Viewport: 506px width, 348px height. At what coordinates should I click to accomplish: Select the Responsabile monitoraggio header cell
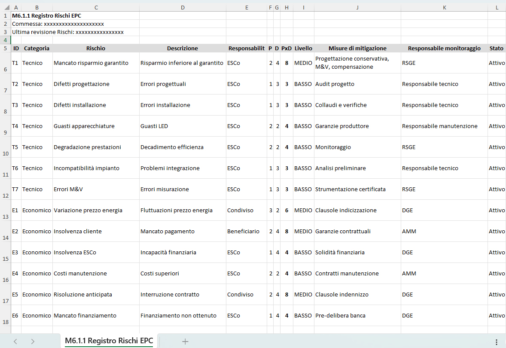pyautogui.click(x=444, y=48)
